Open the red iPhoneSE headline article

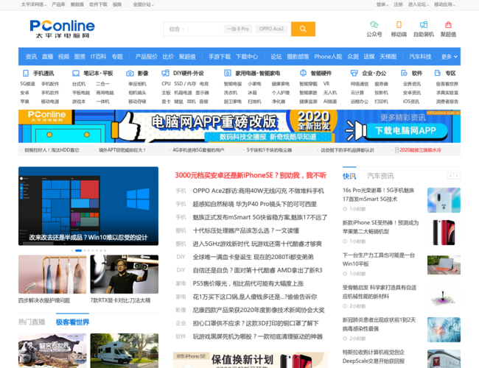(x=250, y=175)
